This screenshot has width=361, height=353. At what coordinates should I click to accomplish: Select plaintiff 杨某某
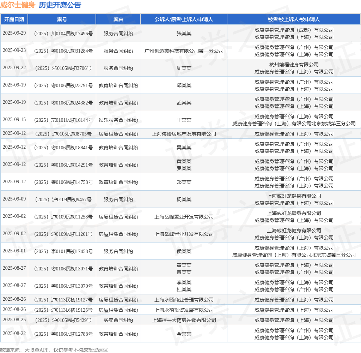pyautogui.click(x=184, y=199)
